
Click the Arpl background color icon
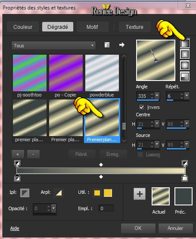[59, 193]
